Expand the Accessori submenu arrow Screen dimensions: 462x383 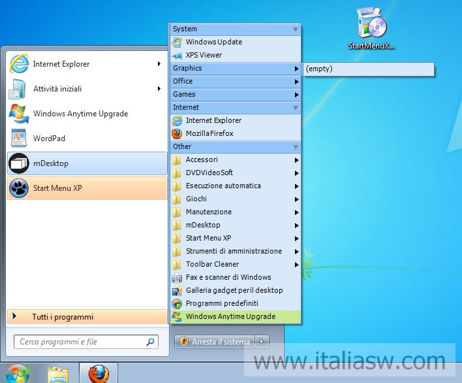click(x=296, y=160)
